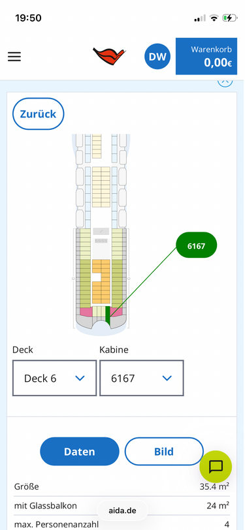The image size is (245, 530).
Task: Select the orange inner cabin block
Action: click(101, 281)
